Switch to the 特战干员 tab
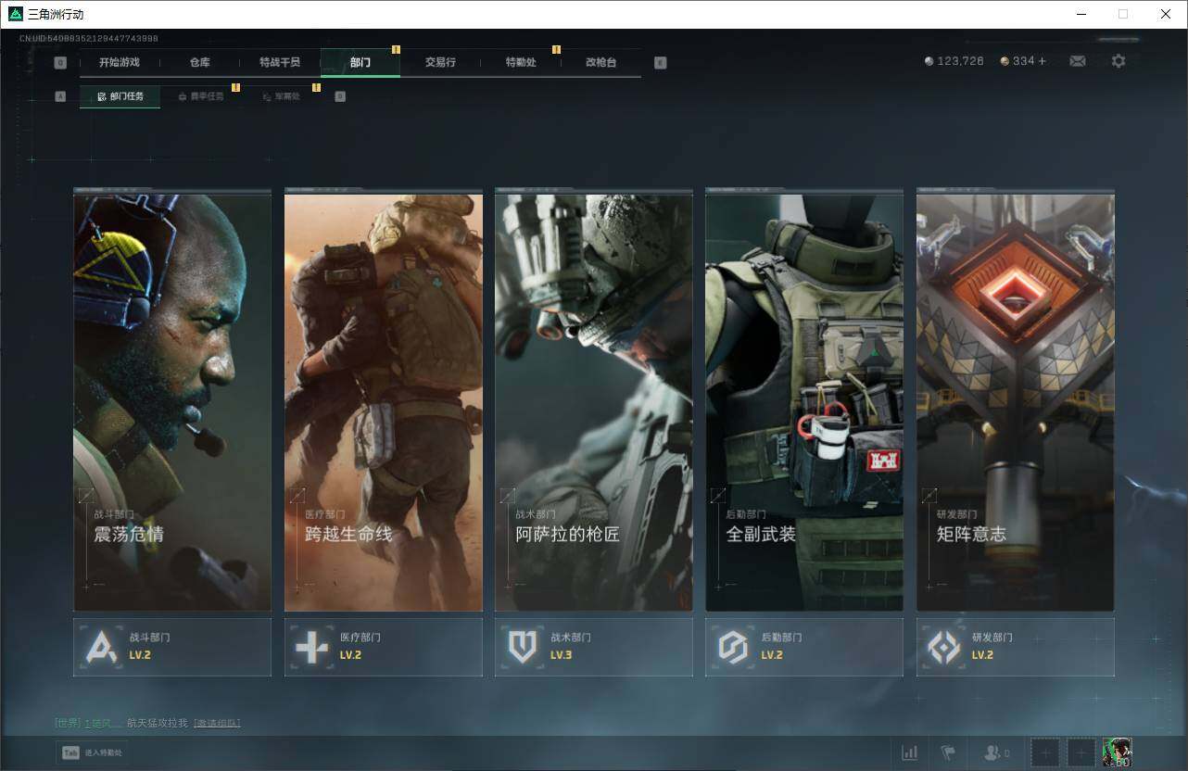This screenshot has height=771, width=1188. pos(280,63)
